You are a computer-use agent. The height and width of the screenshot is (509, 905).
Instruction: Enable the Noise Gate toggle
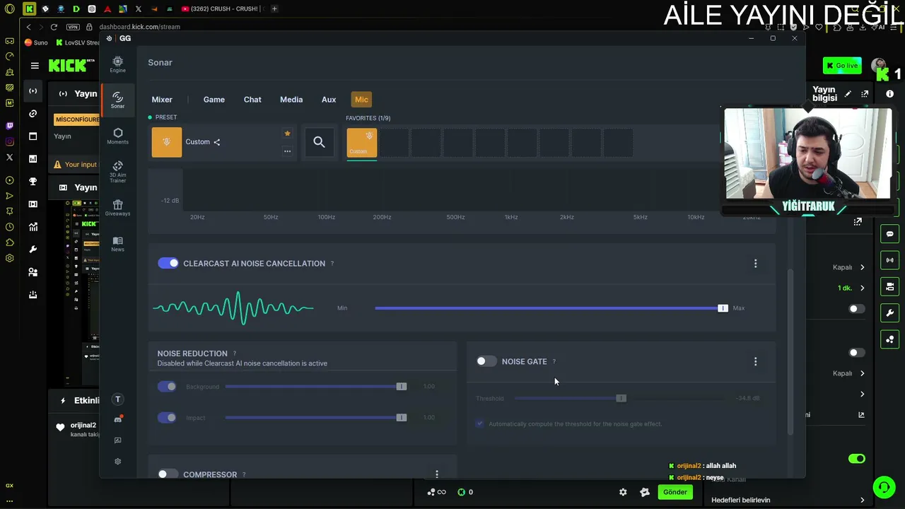(486, 361)
